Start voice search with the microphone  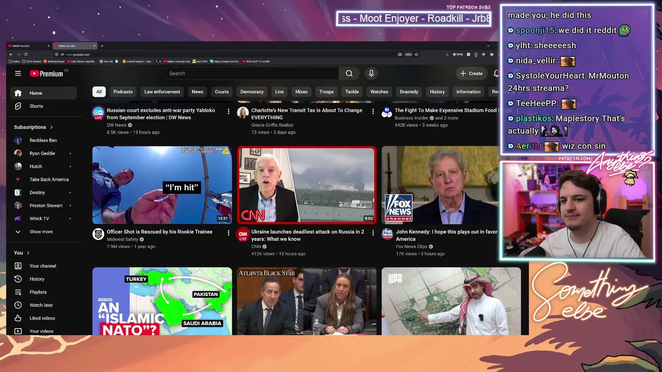coord(371,73)
